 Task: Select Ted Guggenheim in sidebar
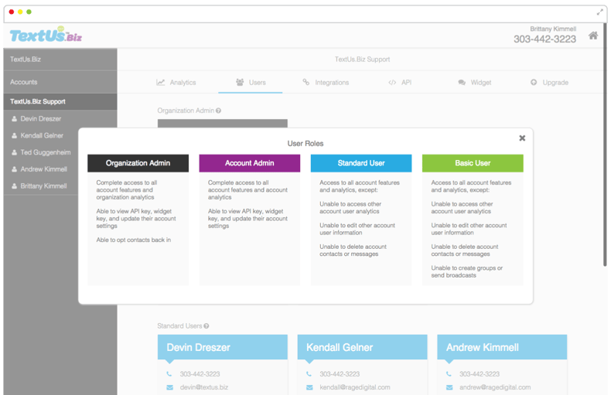46,152
